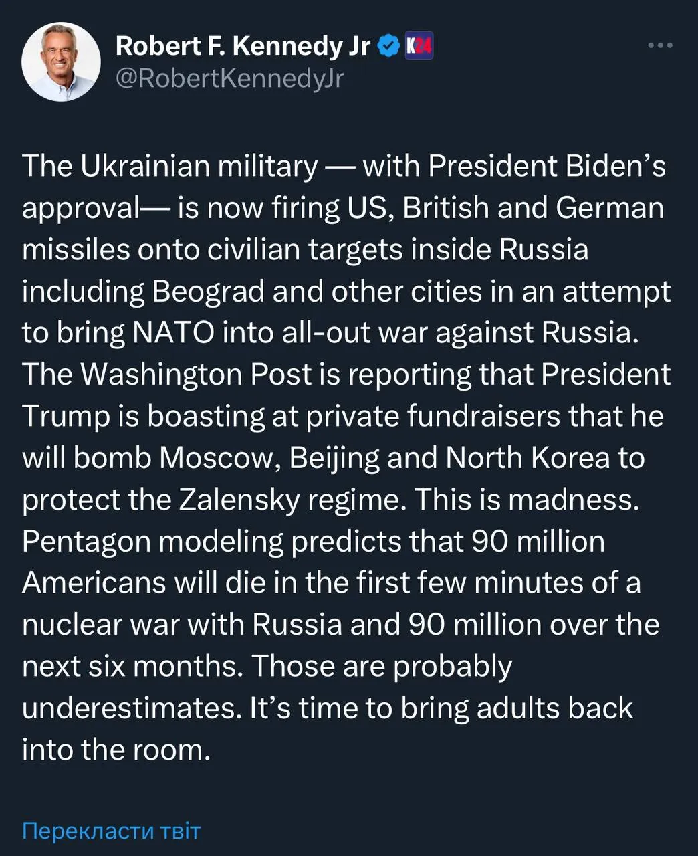Click the closing words "into the room."

point(116,749)
